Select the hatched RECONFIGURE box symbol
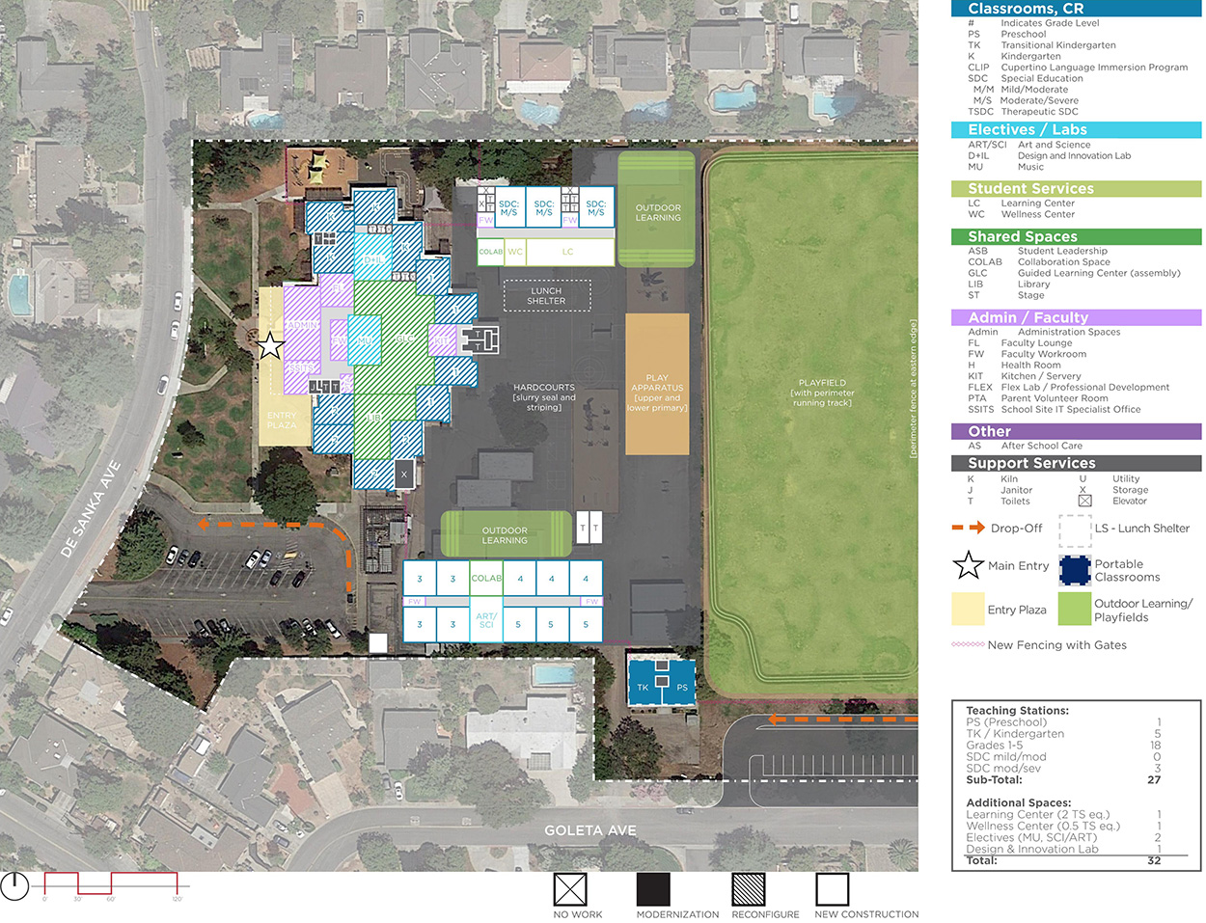 [x=749, y=888]
